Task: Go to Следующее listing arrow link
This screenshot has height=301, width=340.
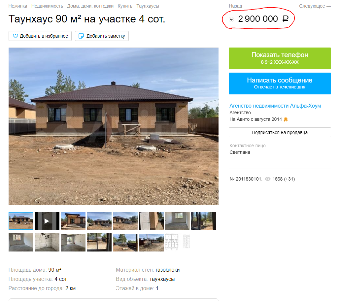Action: (x=315, y=6)
